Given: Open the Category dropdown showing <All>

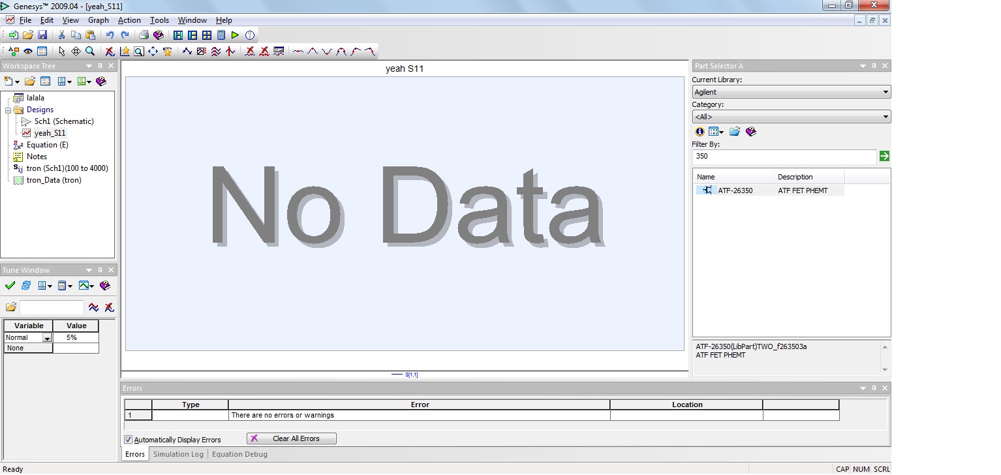Looking at the screenshot, I should click(x=791, y=117).
